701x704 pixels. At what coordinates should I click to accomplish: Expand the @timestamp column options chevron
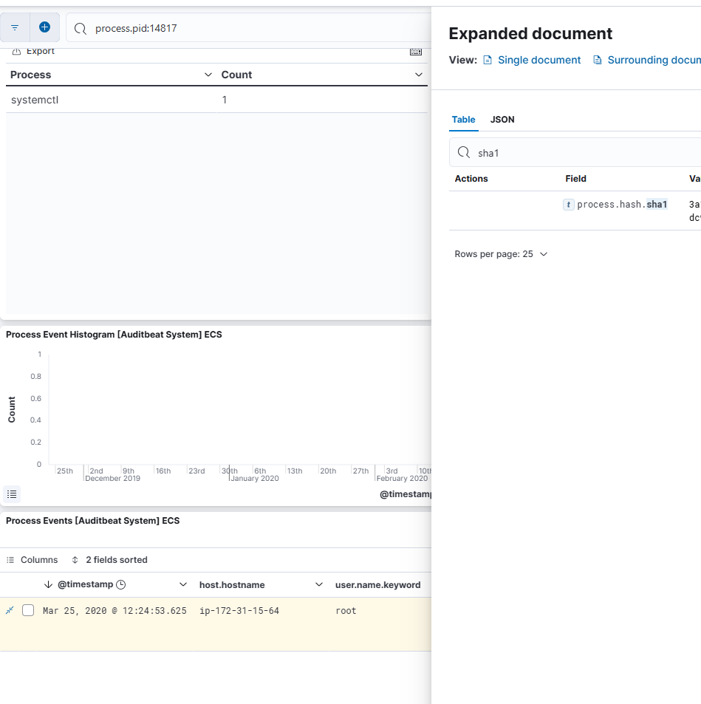183,584
